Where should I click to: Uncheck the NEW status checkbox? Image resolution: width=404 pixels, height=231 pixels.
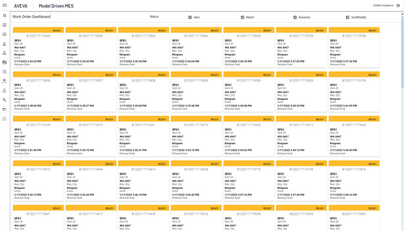coord(190,17)
